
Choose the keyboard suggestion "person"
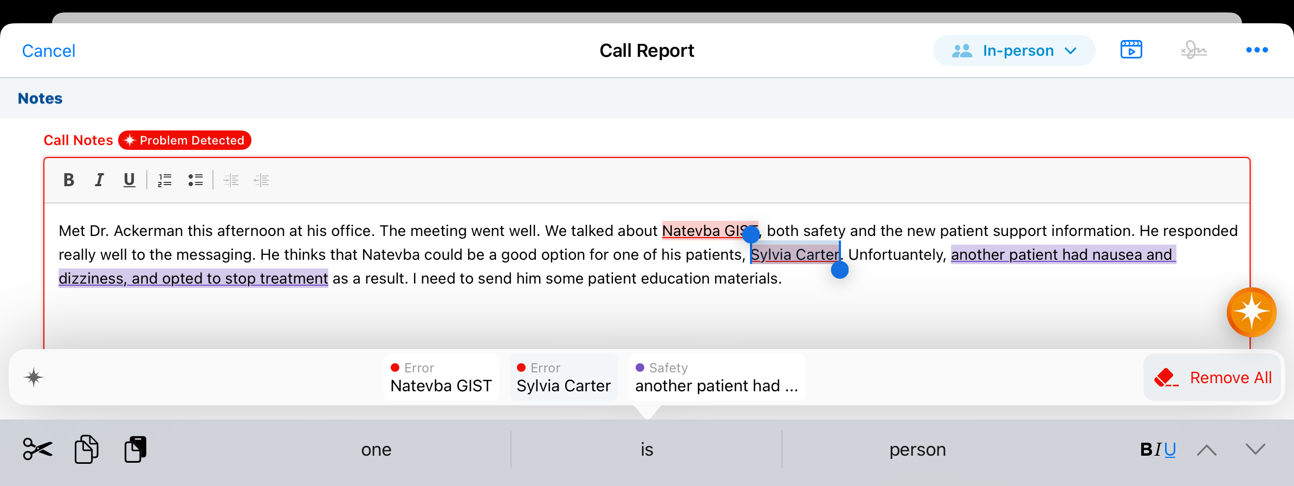click(x=917, y=450)
